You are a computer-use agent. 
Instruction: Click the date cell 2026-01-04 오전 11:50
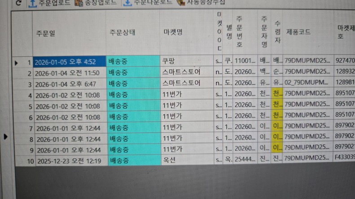tap(70, 73)
